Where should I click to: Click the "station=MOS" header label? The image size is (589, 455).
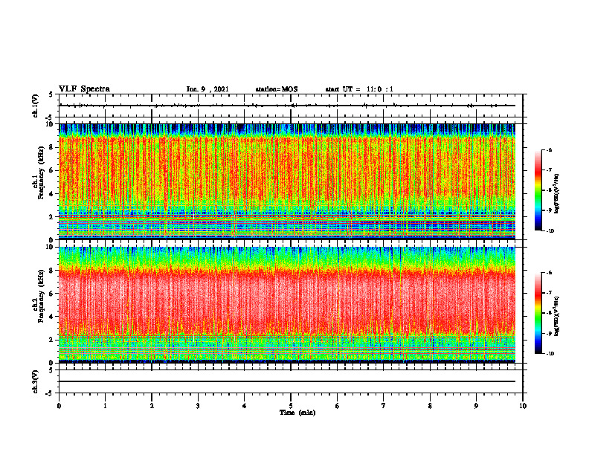pyautogui.click(x=277, y=89)
